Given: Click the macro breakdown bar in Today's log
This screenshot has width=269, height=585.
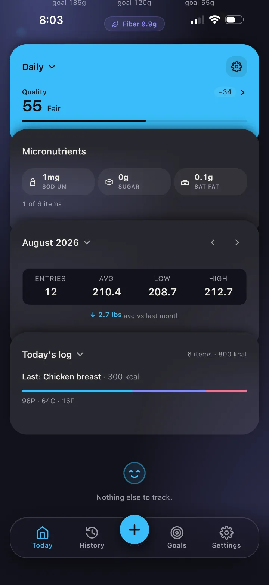Looking at the screenshot, I should (134, 391).
